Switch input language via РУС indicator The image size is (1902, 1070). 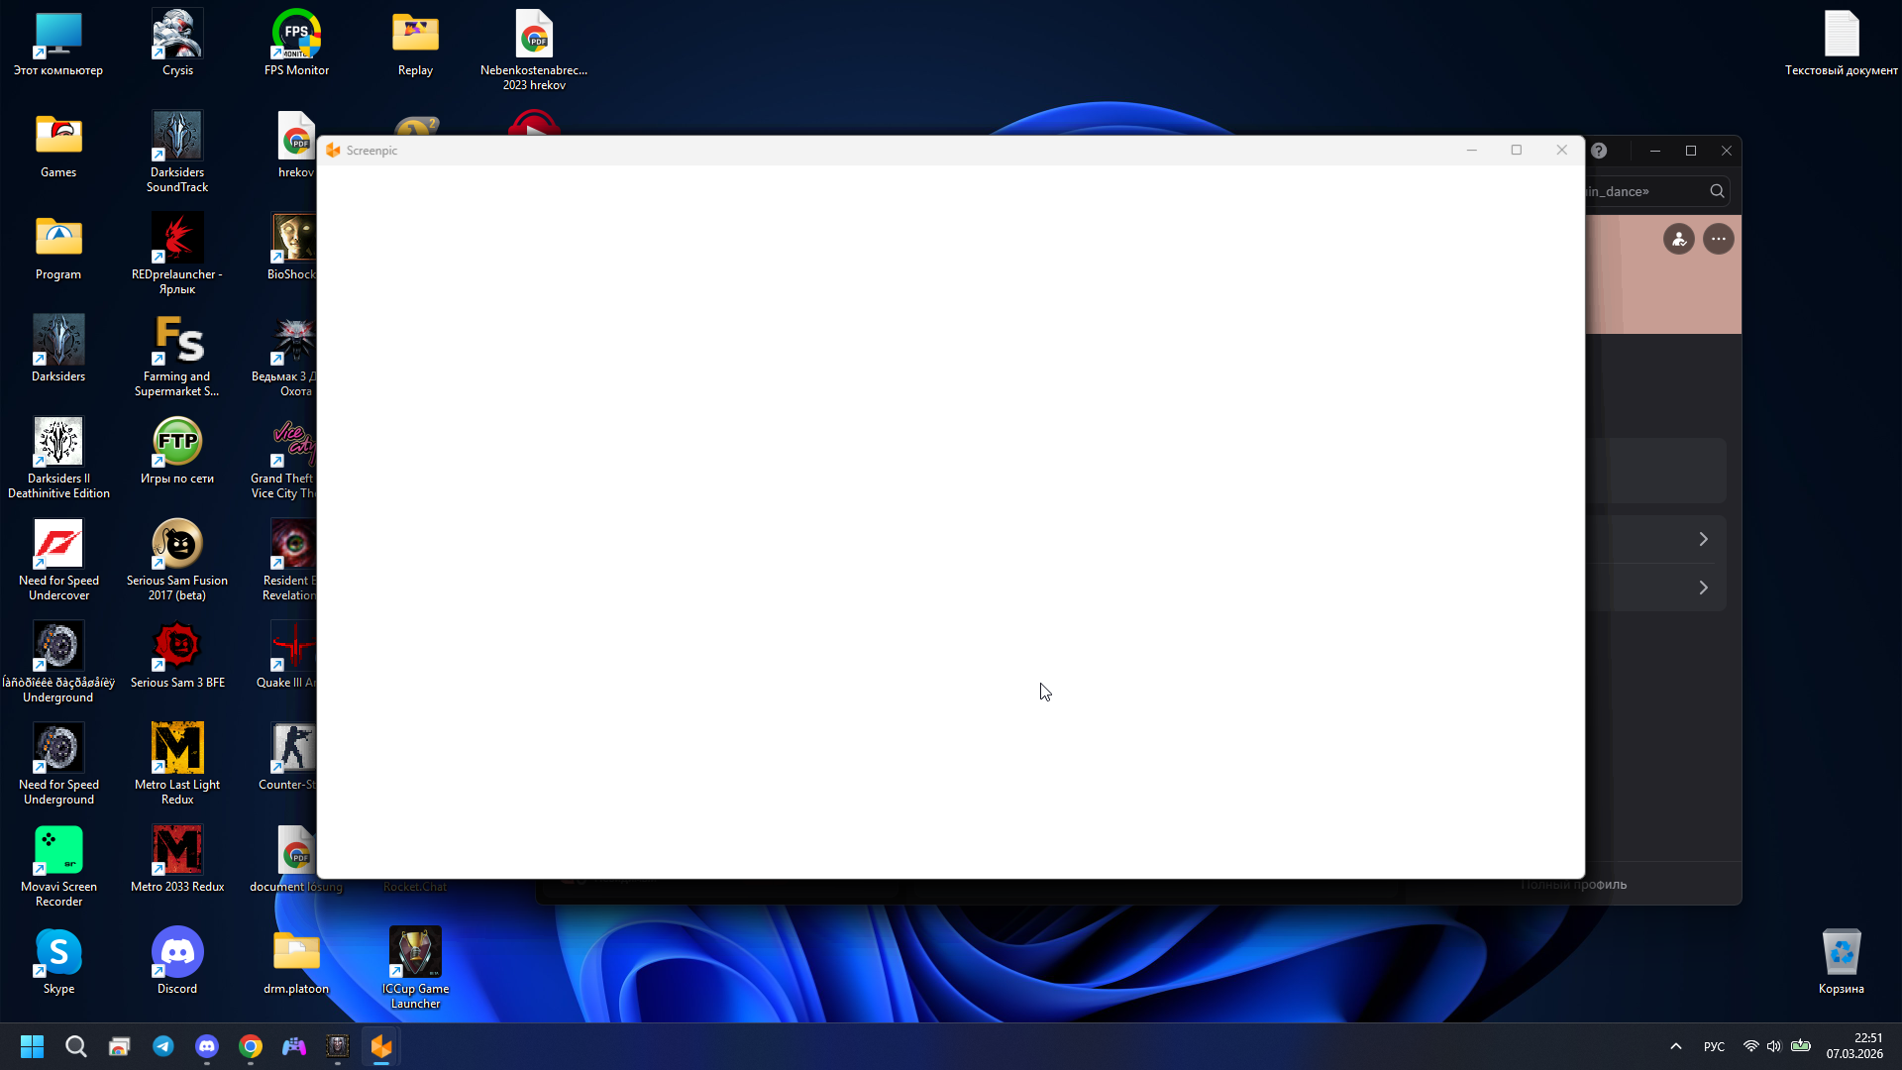tap(1714, 1046)
